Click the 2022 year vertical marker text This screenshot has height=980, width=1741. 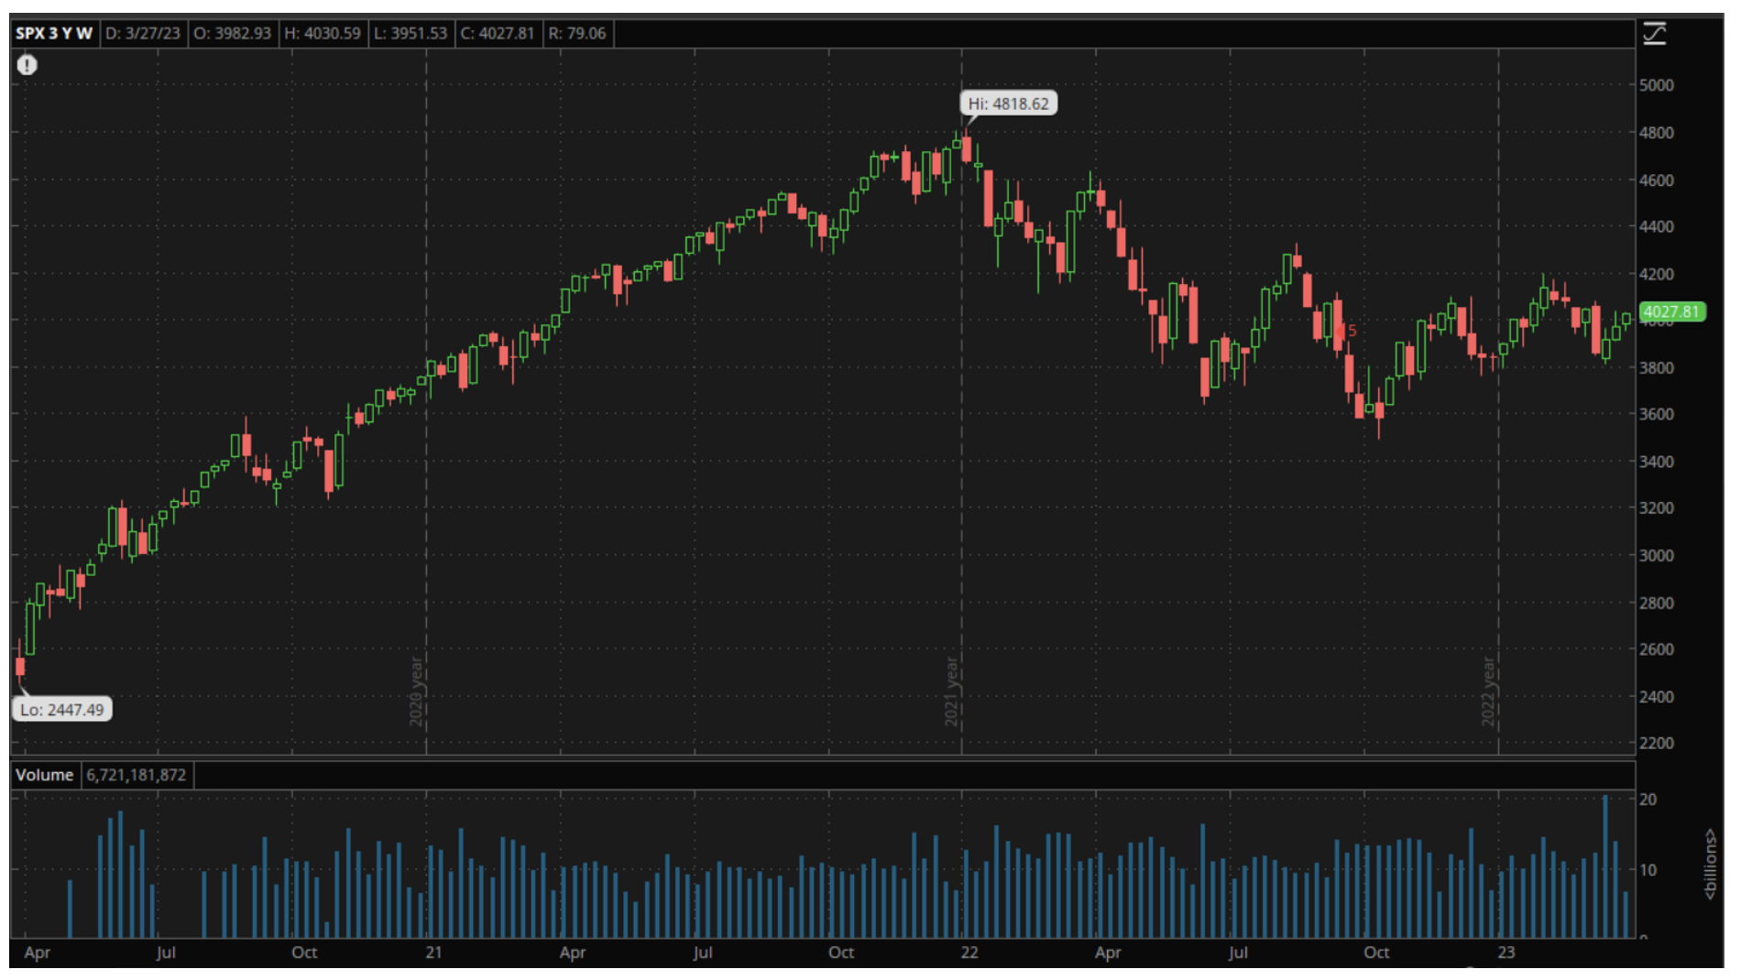[1489, 691]
